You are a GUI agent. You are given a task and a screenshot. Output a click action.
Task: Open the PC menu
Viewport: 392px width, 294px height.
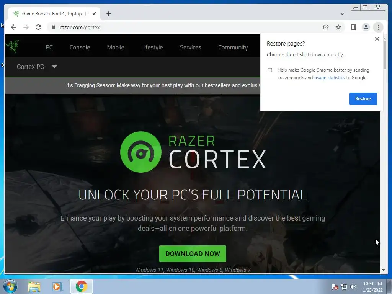pos(49,47)
